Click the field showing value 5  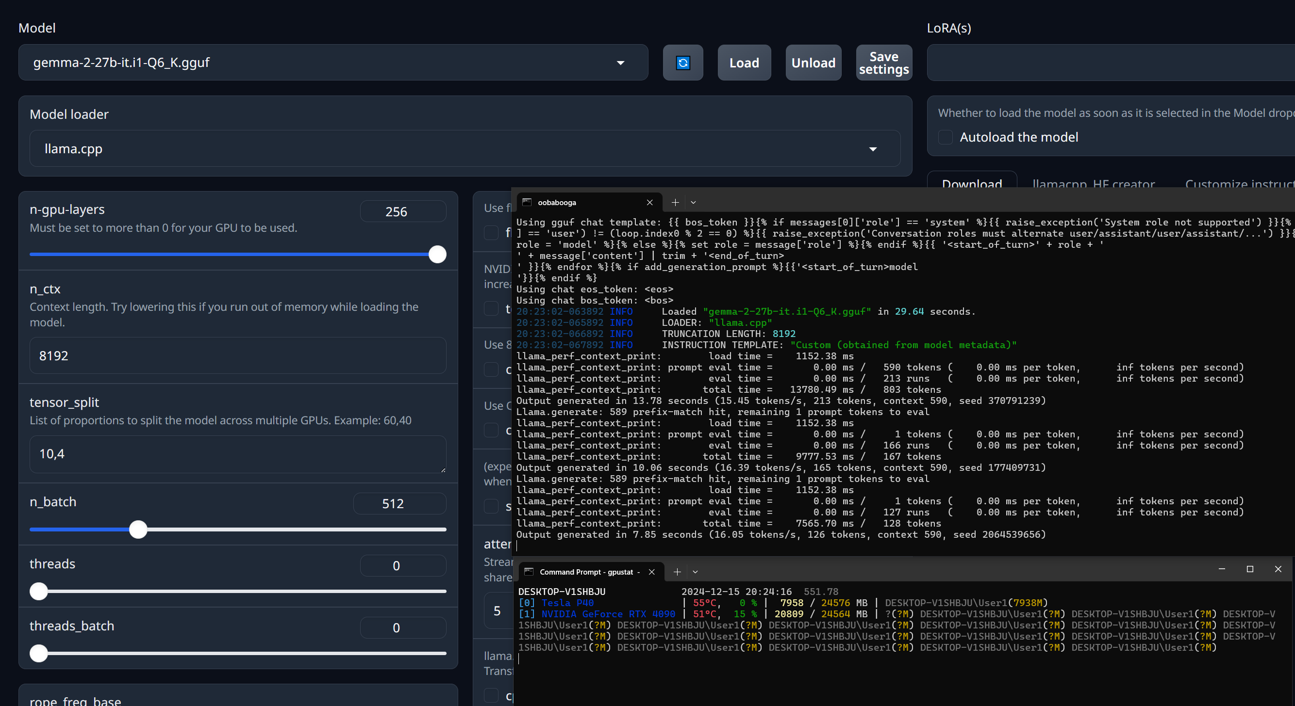pyautogui.click(x=498, y=610)
